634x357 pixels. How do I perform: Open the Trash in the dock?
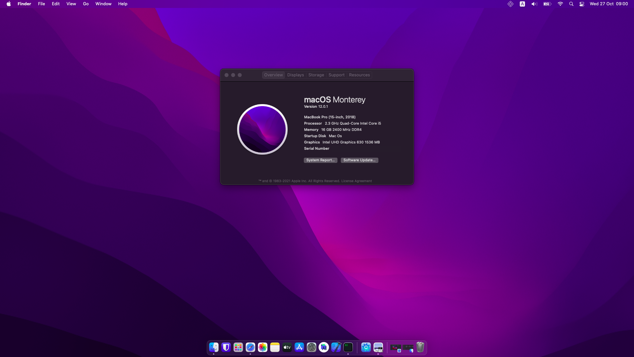[420, 347]
